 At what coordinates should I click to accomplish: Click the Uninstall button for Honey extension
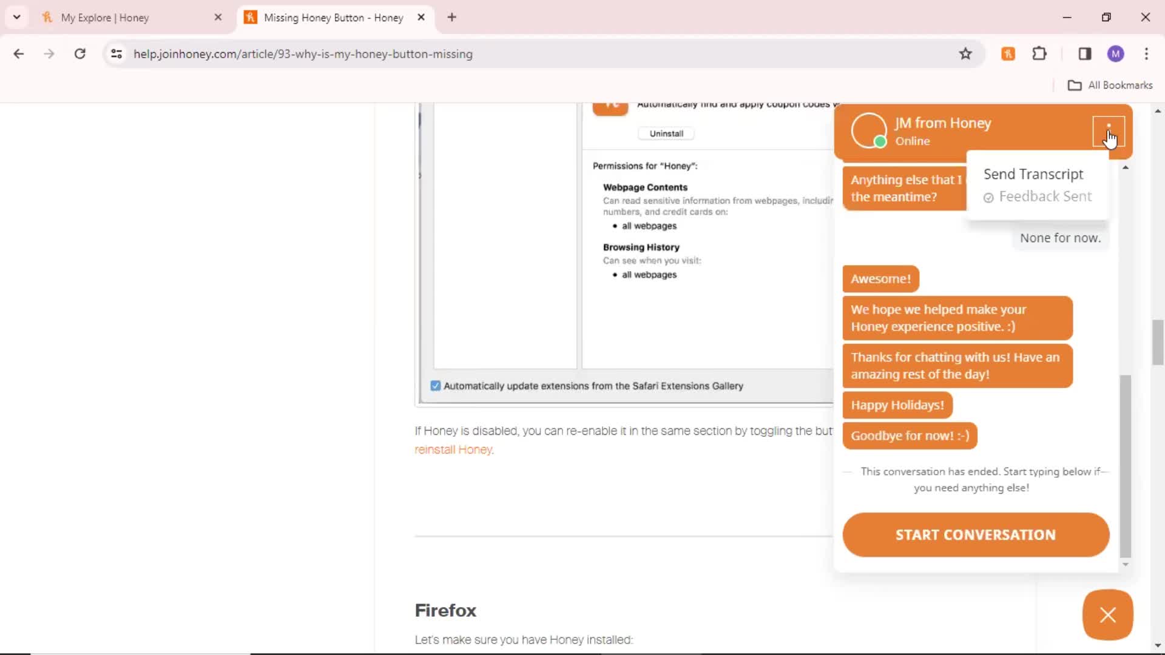click(666, 133)
